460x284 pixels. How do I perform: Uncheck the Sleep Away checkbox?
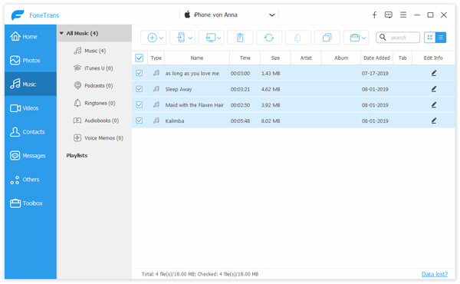[139, 89]
